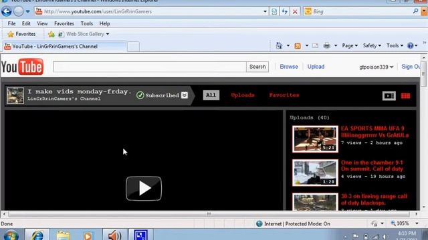The width and height of the screenshot is (428, 240).
Task: Click the Refresh page icon
Action: point(284,11)
